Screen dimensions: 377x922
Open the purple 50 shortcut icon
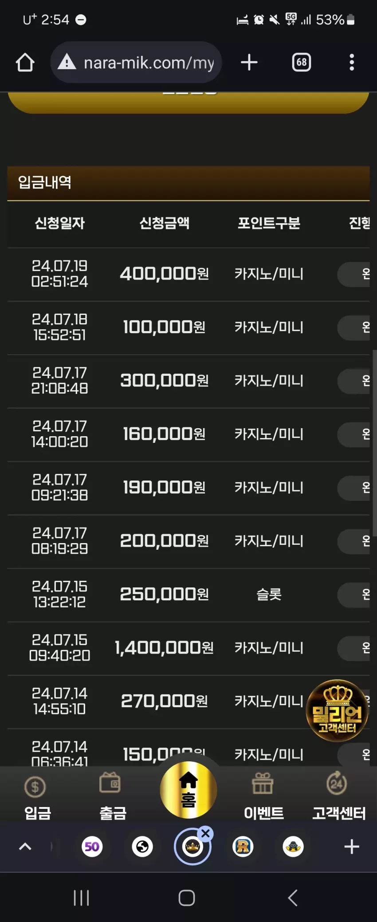pos(92,847)
